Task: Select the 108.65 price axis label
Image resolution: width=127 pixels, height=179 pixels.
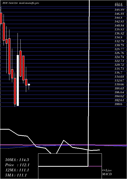Action: (x=119, y=88)
